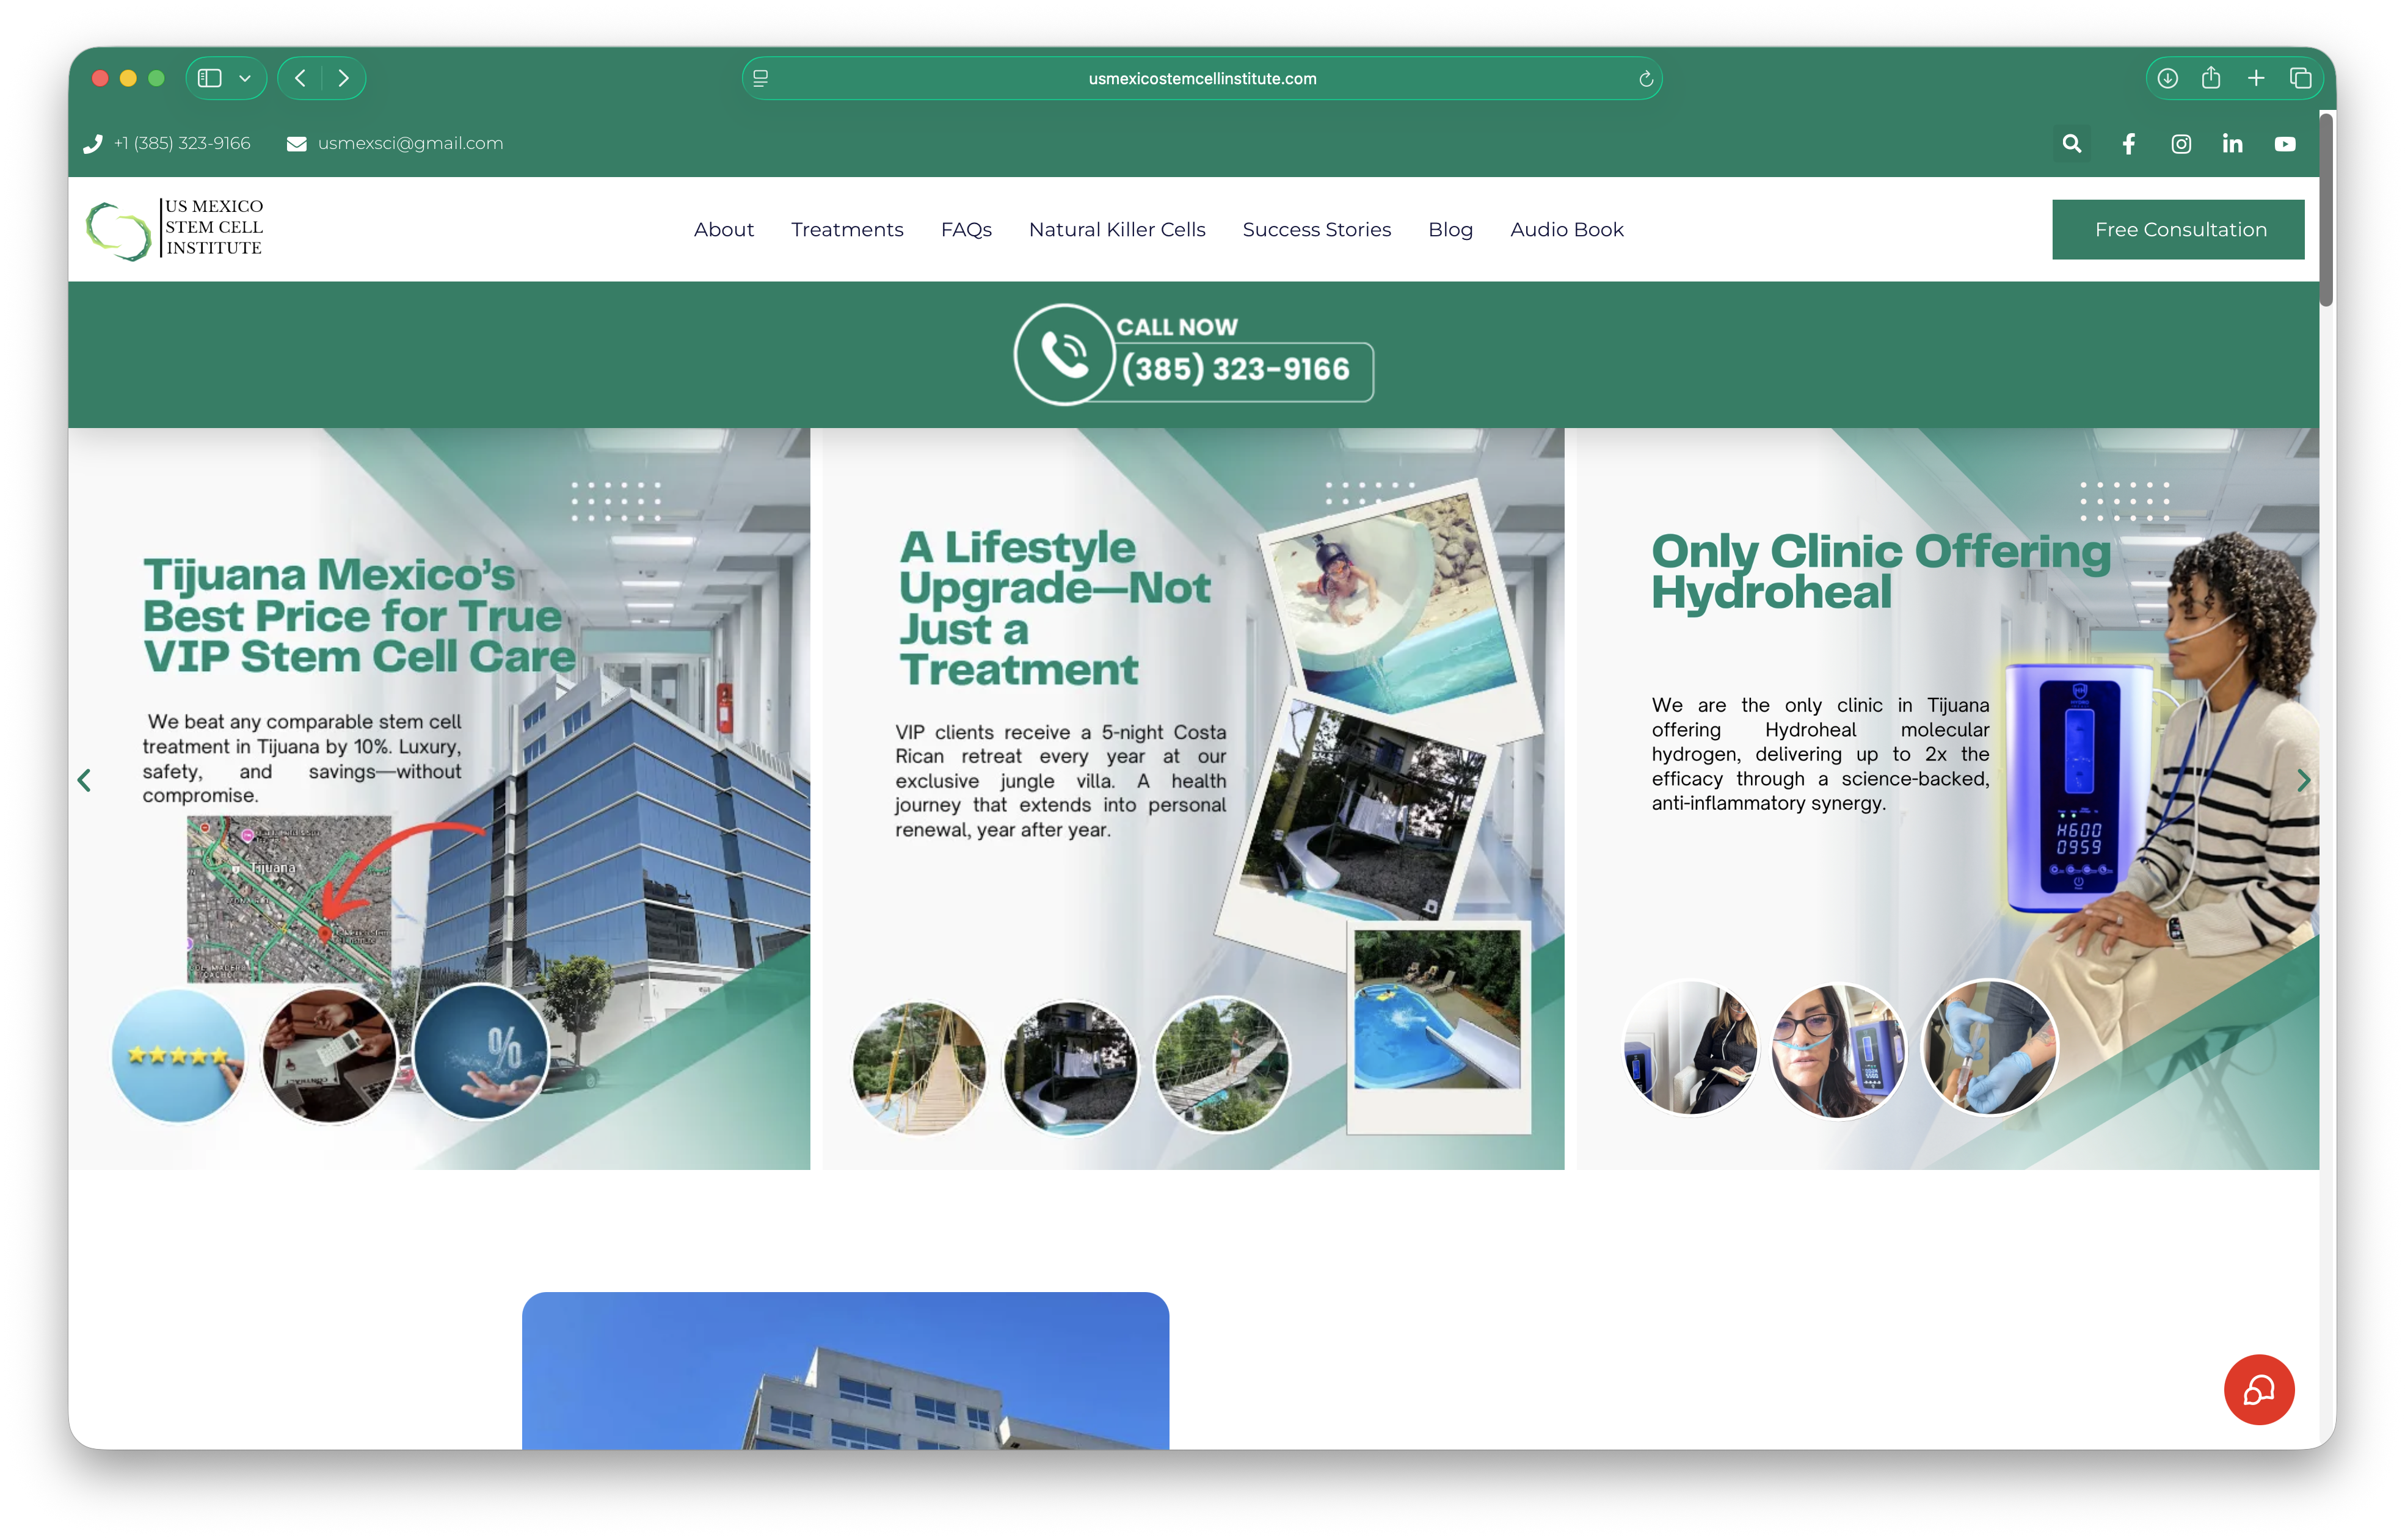2405x1540 pixels.
Task: Go back to the previous page
Action: 300,78
